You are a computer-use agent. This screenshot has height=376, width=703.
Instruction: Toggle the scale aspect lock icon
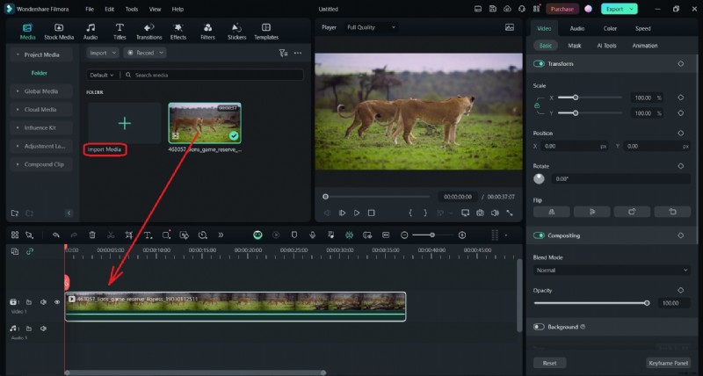[x=537, y=105]
